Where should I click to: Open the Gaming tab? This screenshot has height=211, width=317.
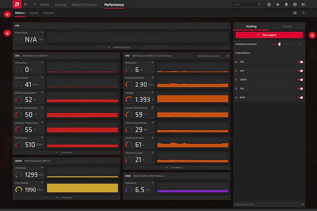[61, 5]
